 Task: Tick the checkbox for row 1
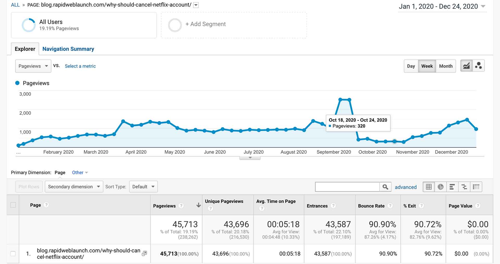13,254
